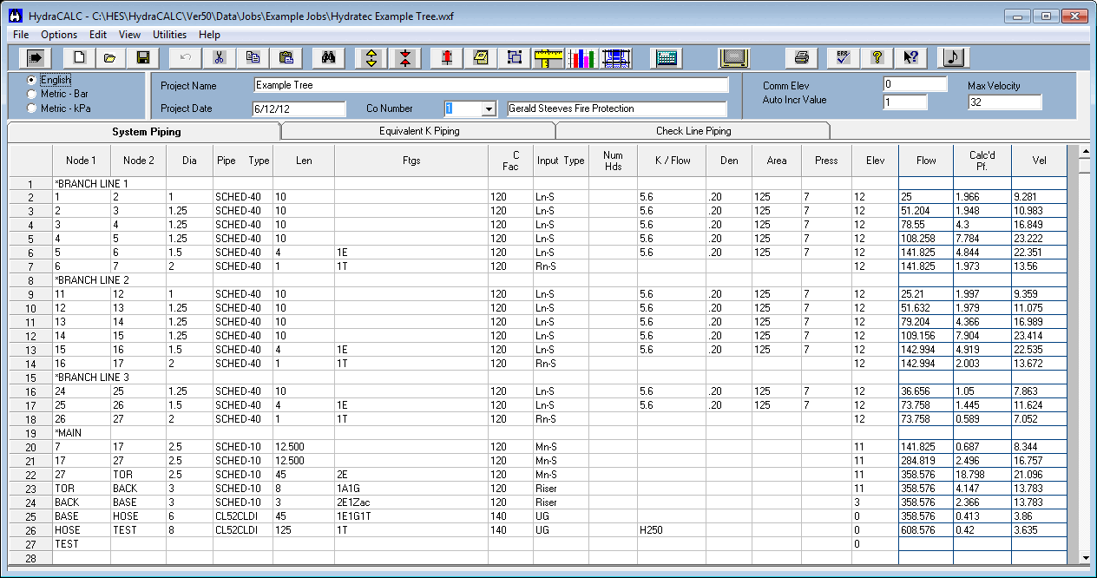Open the Options menu
Image resolution: width=1097 pixels, height=578 pixels.
[x=59, y=35]
